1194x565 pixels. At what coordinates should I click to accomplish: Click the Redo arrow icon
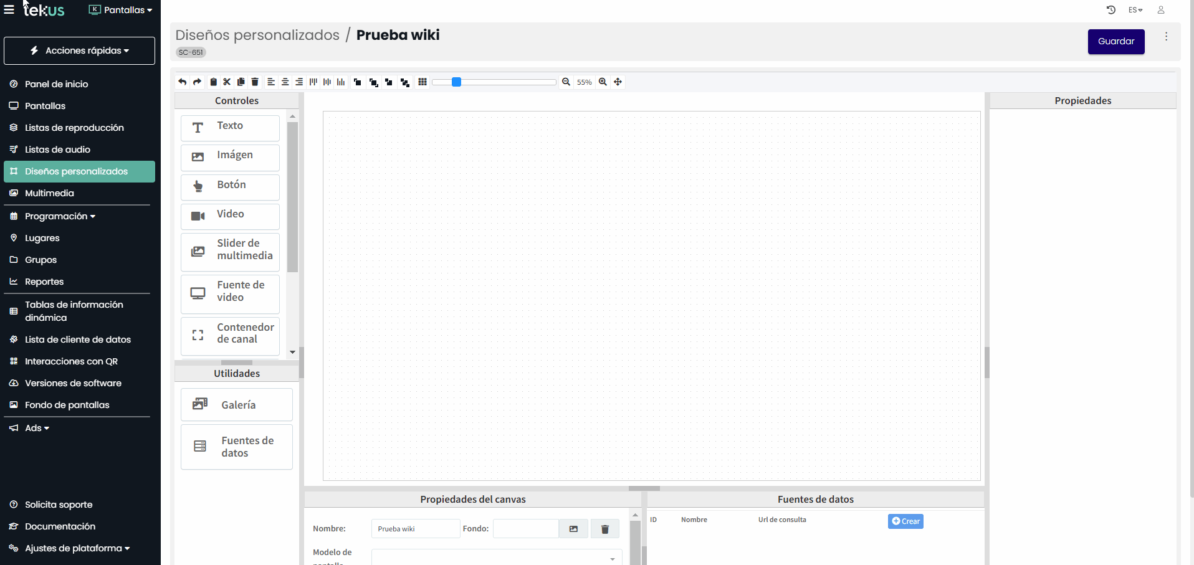pyautogui.click(x=197, y=82)
